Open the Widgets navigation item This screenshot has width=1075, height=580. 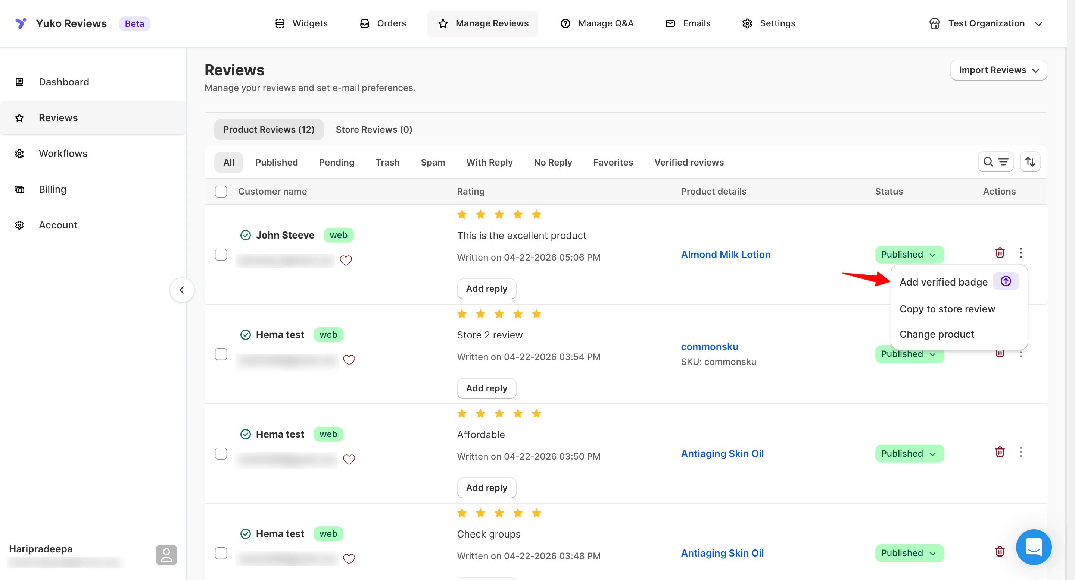pyautogui.click(x=301, y=23)
